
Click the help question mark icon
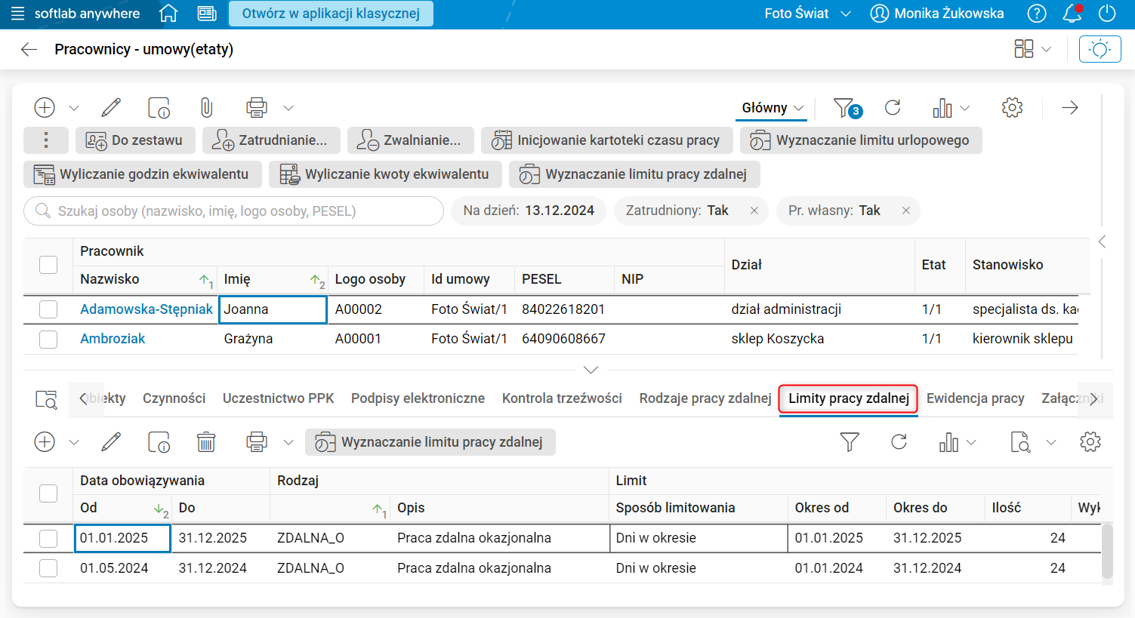click(x=1037, y=14)
